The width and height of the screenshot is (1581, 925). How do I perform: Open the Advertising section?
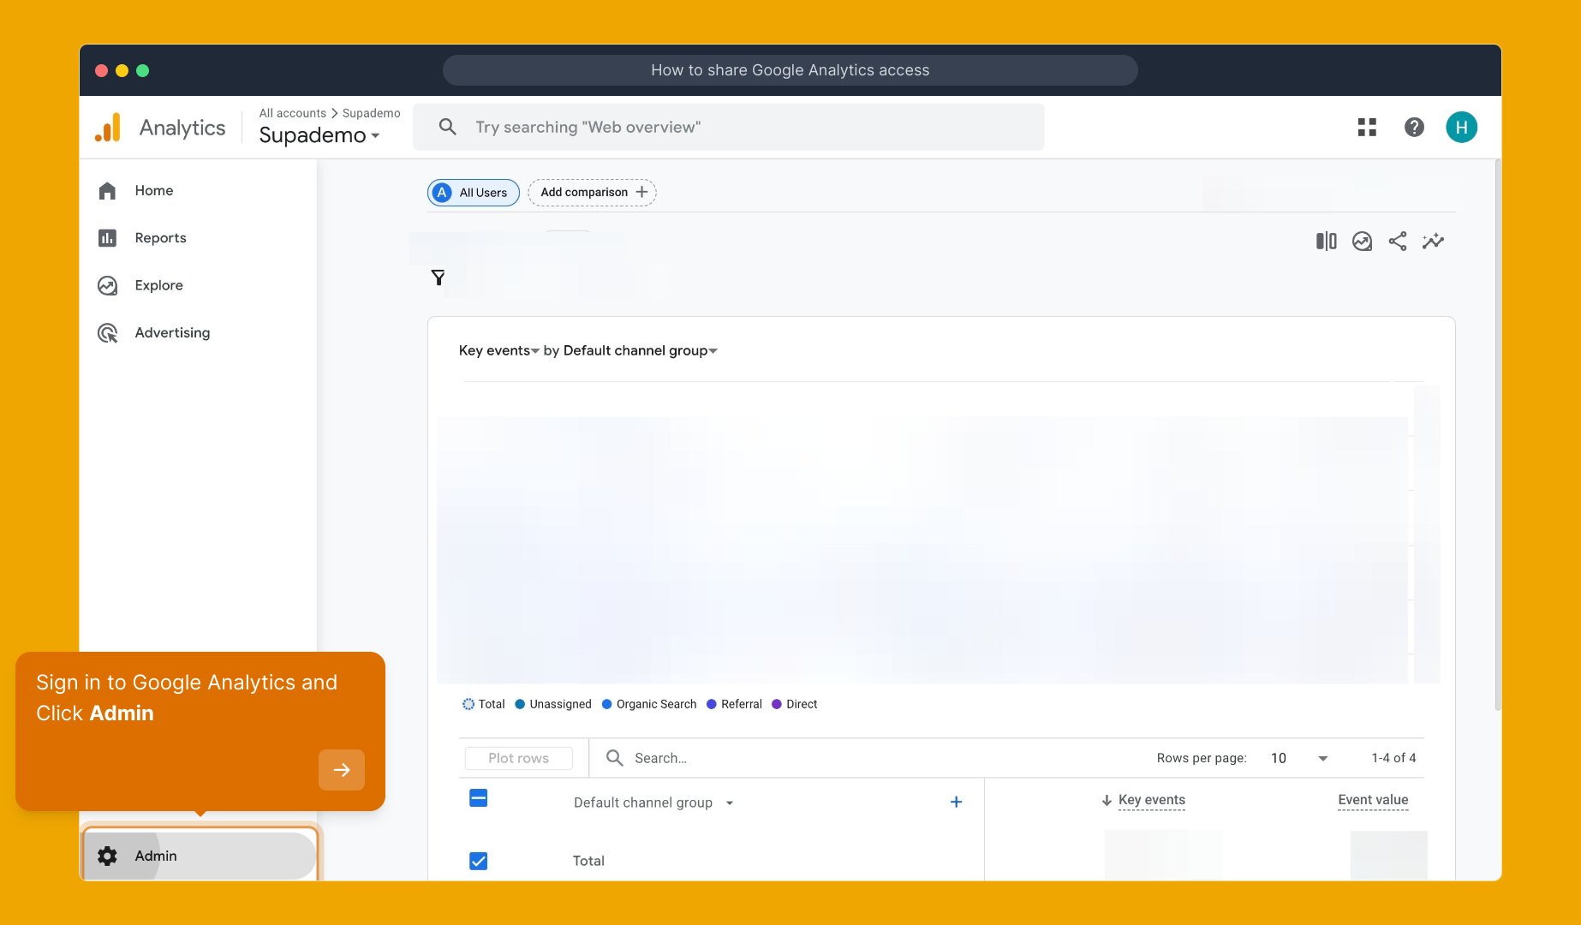171,332
